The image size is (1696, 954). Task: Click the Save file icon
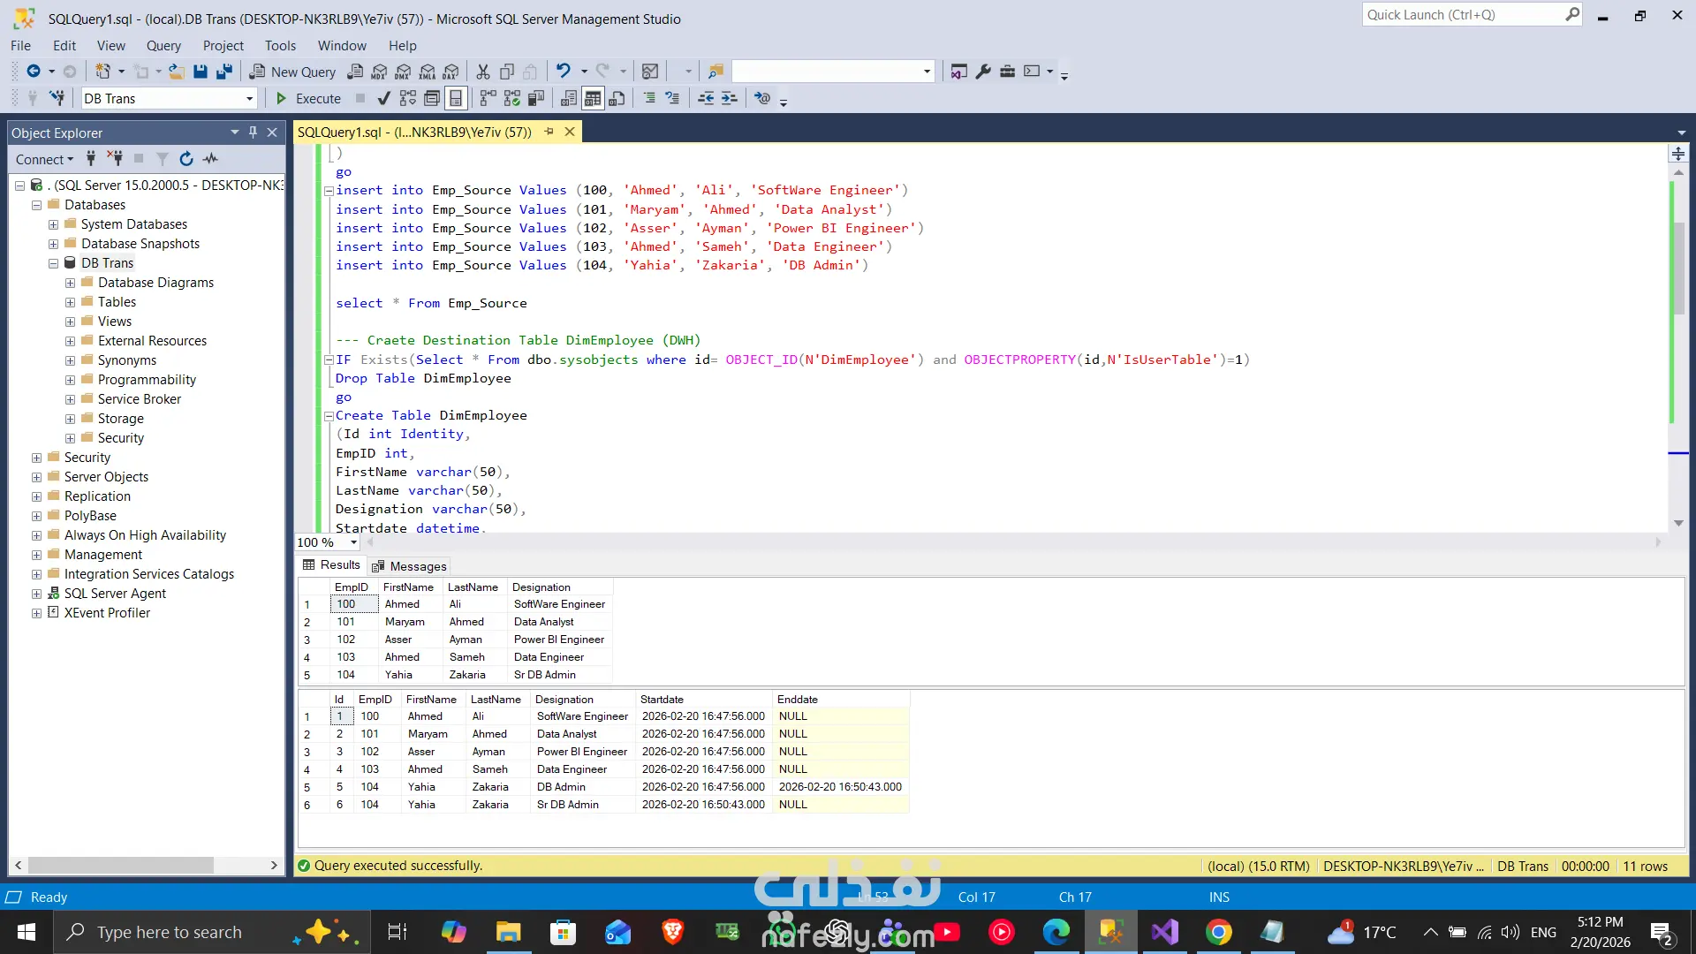(x=201, y=72)
